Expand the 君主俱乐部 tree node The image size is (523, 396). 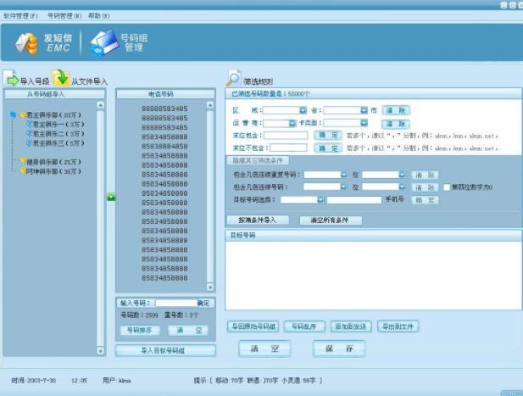[13, 114]
